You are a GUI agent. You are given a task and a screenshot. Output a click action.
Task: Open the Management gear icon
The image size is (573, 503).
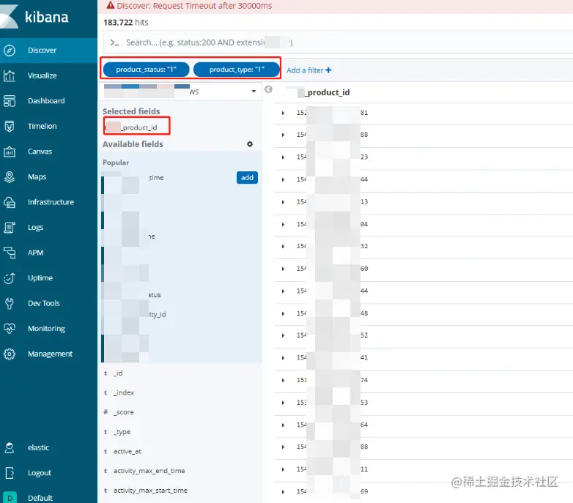(9, 354)
